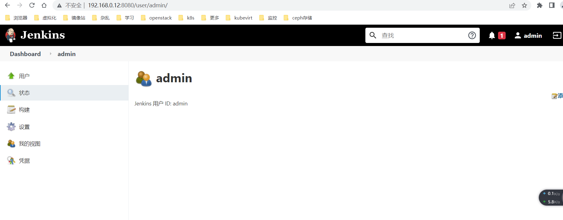Toggle the browser side panel icon
Screen dimensions: 563x220
[552, 5]
